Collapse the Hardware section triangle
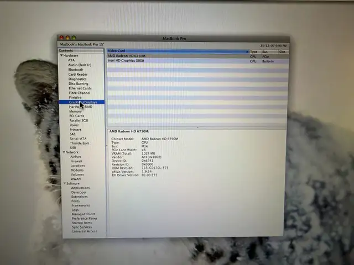This screenshot has height=265, width=354. [x=61, y=55]
